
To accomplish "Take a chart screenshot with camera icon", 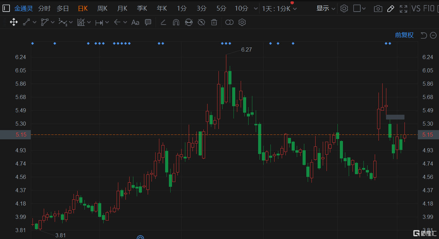I will [378, 9].
